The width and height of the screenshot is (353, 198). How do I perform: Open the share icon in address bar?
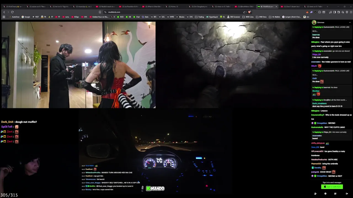point(244,12)
